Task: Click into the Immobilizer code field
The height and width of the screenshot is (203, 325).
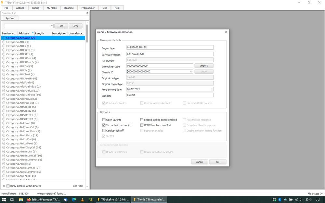Action: pyautogui.click(x=160, y=66)
